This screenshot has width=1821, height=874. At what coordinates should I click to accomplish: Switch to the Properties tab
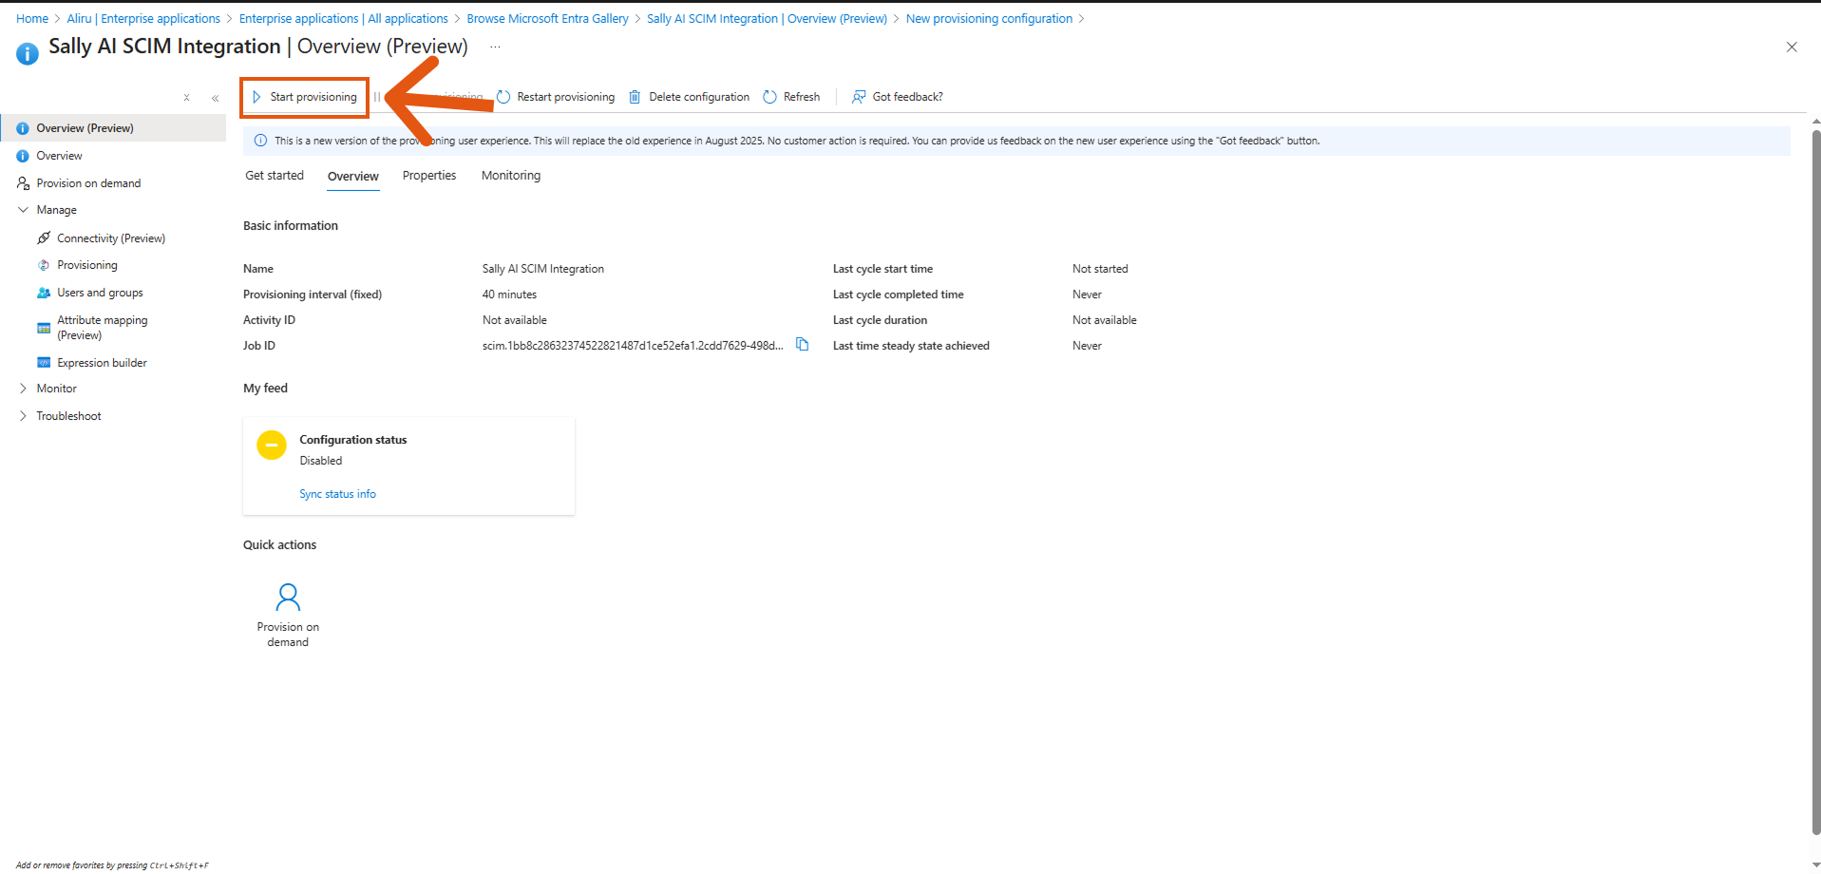428,175
